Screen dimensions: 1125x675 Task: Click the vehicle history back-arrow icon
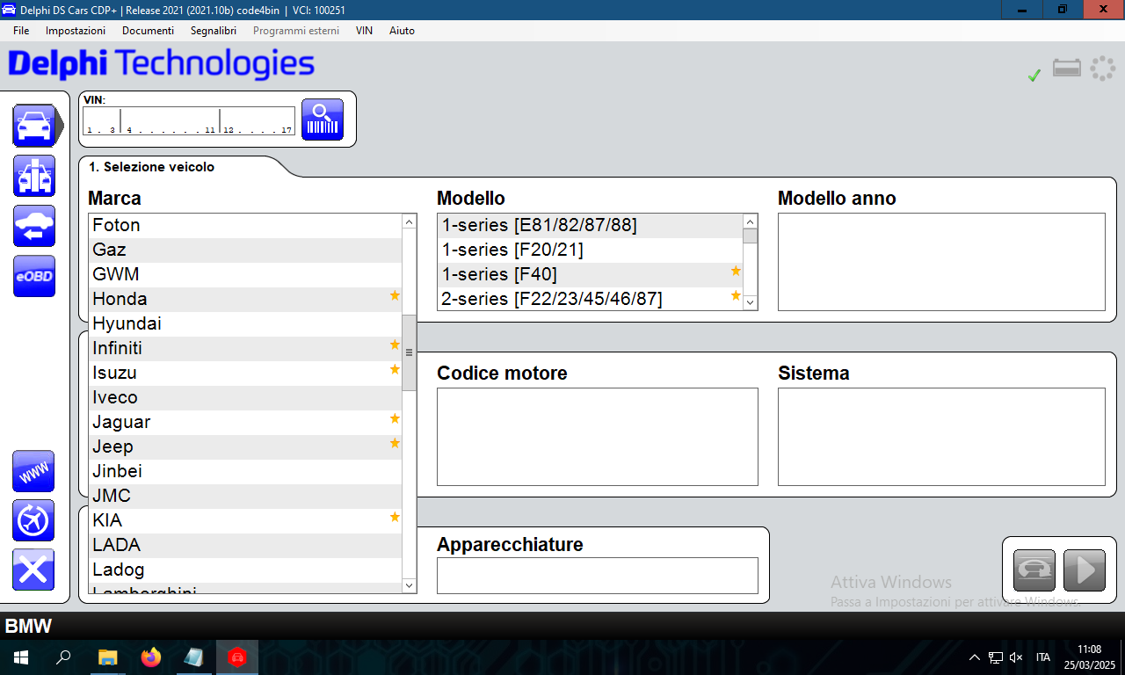(33, 226)
